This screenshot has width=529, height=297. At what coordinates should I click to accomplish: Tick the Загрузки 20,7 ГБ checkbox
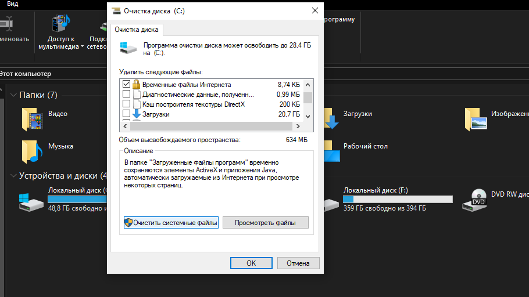tap(127, 114)
